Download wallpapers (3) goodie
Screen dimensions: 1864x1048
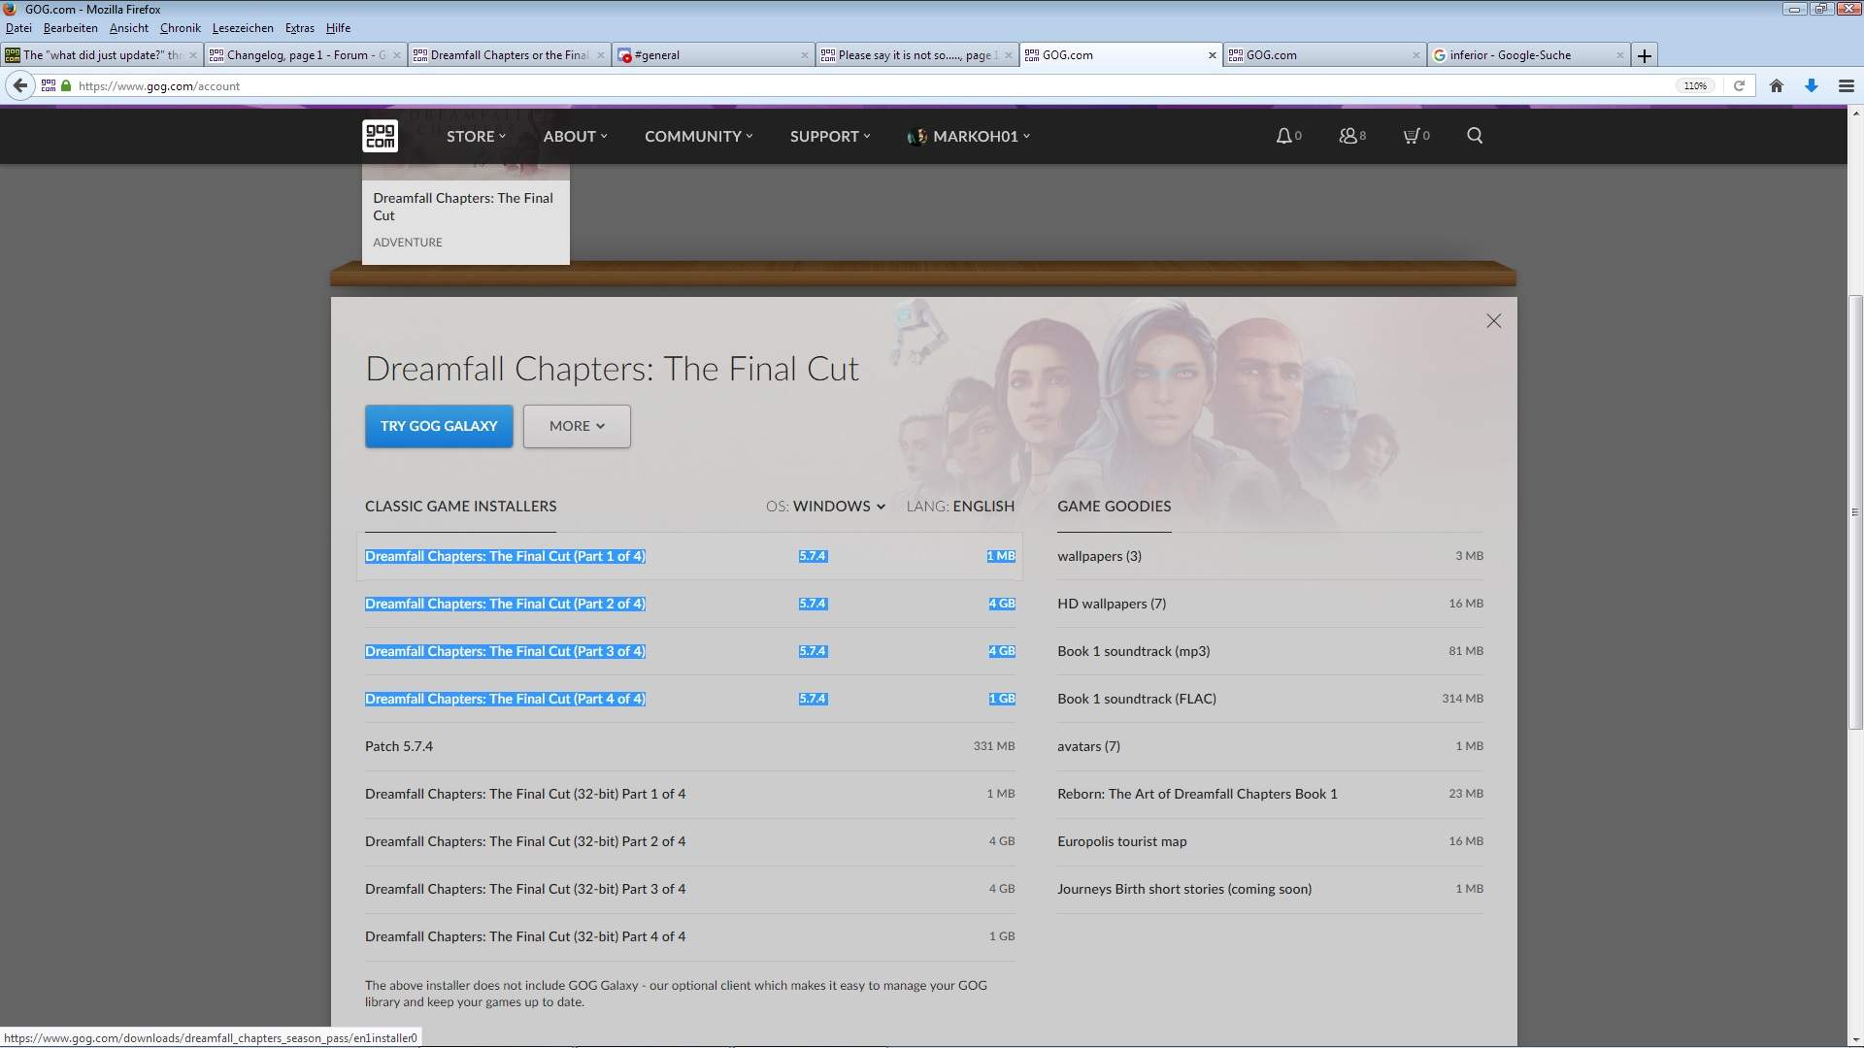1270,556
